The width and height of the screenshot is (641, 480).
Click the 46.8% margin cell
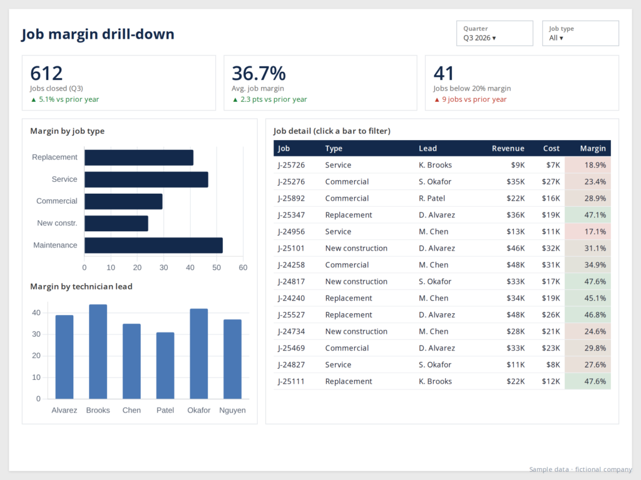(x=588, y=315)
